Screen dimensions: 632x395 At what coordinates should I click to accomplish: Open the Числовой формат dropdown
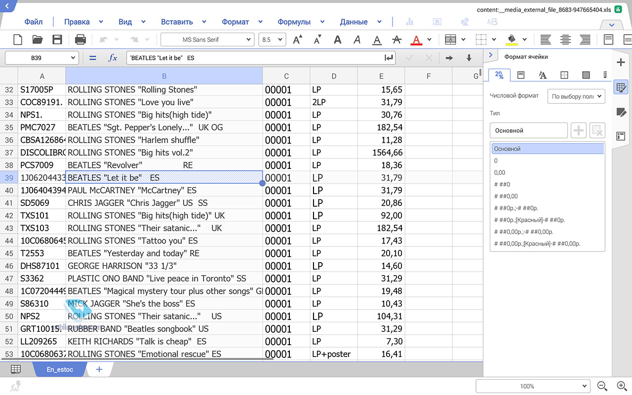coord(576,96)
